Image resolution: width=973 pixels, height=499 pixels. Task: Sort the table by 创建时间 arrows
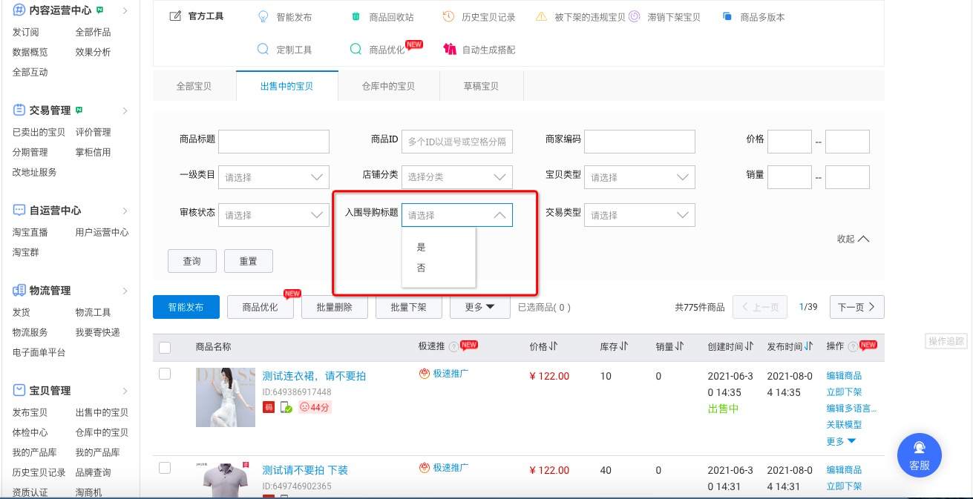pos(750,346)
